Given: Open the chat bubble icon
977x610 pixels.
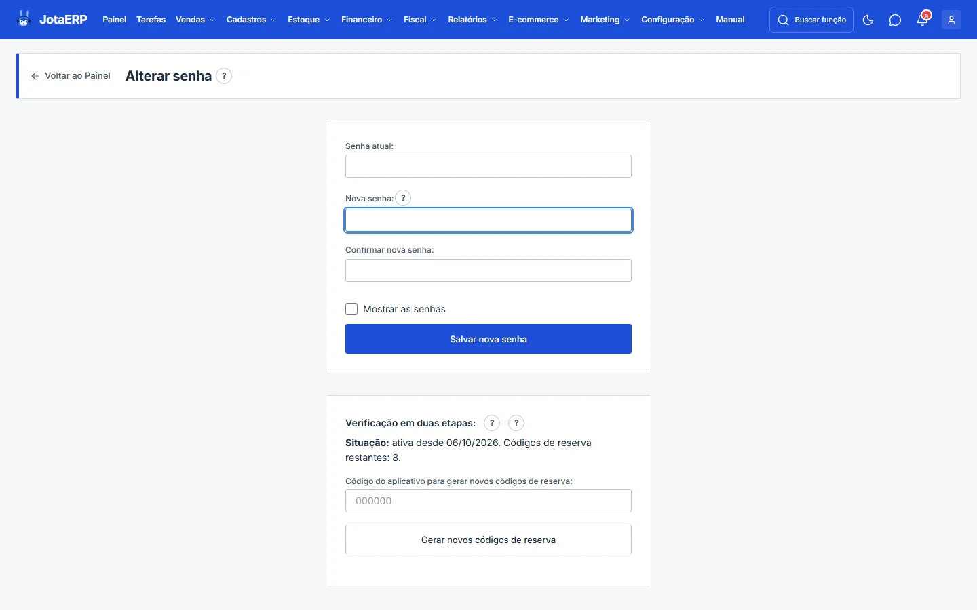Looking at the screenshot, I should click(895, 20).
